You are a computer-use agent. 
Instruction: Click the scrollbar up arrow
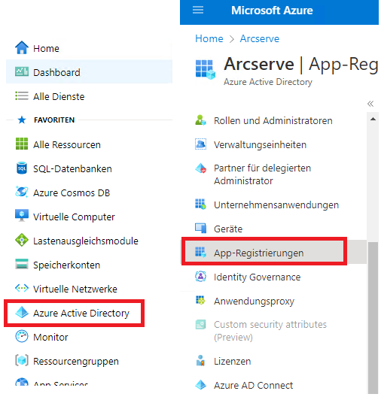coord(373,119)
